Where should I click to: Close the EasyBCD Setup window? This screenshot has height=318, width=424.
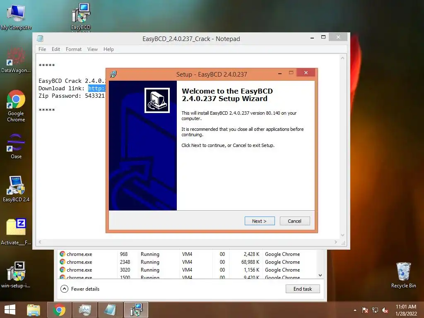tap(306, 73)
